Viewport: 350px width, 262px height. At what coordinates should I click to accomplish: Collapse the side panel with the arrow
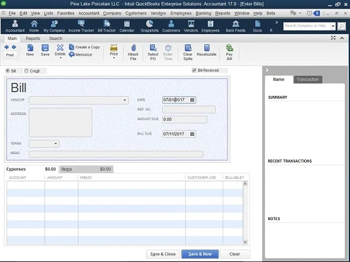point(267,71)
